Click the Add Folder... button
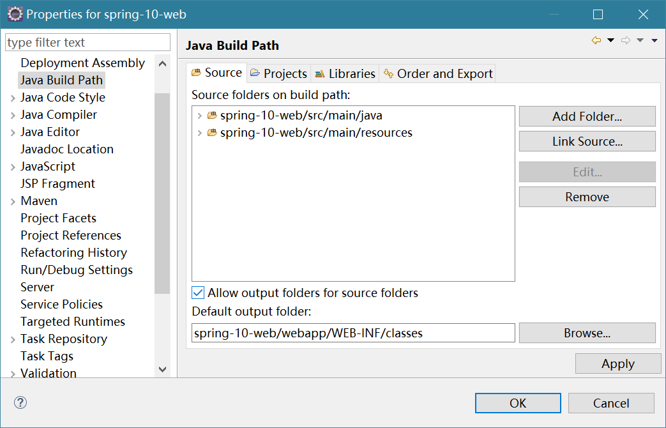Screen dimensions: 666x428 click(x=587, y=116)
